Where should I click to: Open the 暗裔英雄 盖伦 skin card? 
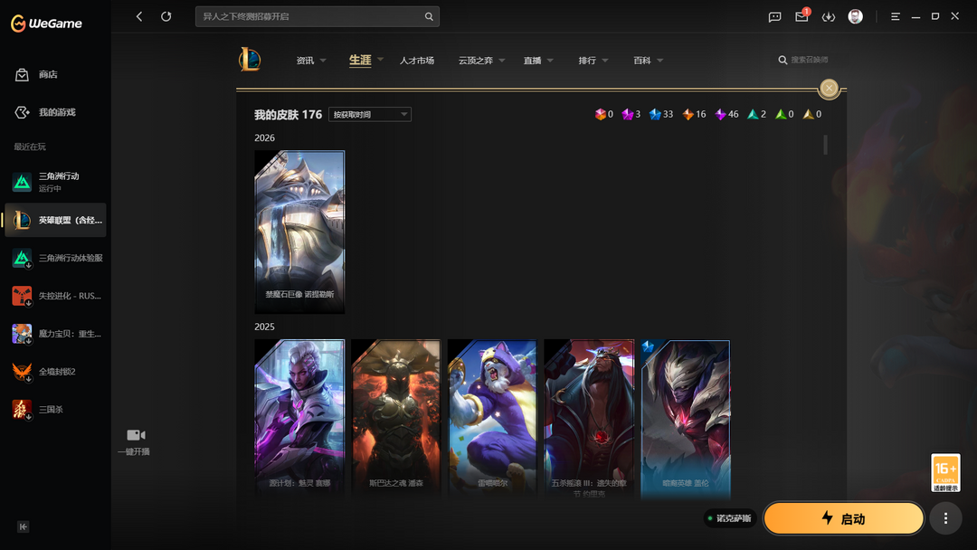pos(686,417)
